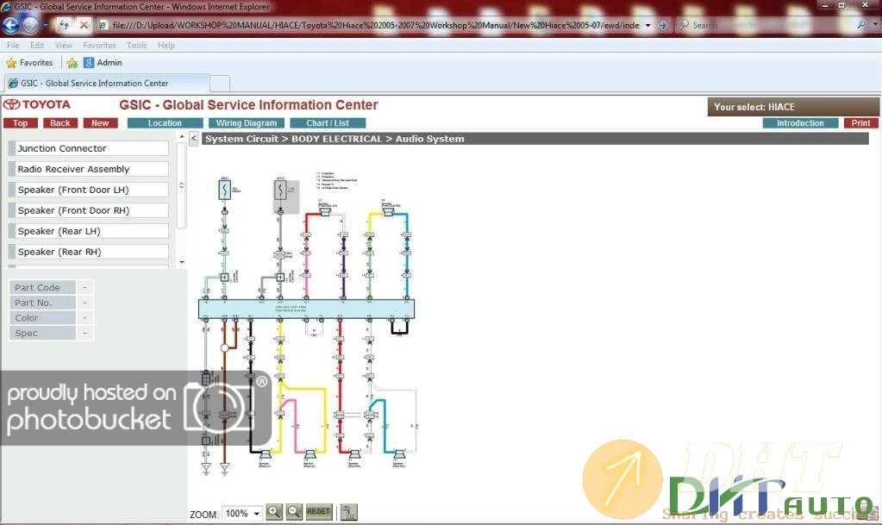The height and width of the screenshot is (525, 882).
Task: Click the address bar Go arrow
Action: (x=663, y=25)
